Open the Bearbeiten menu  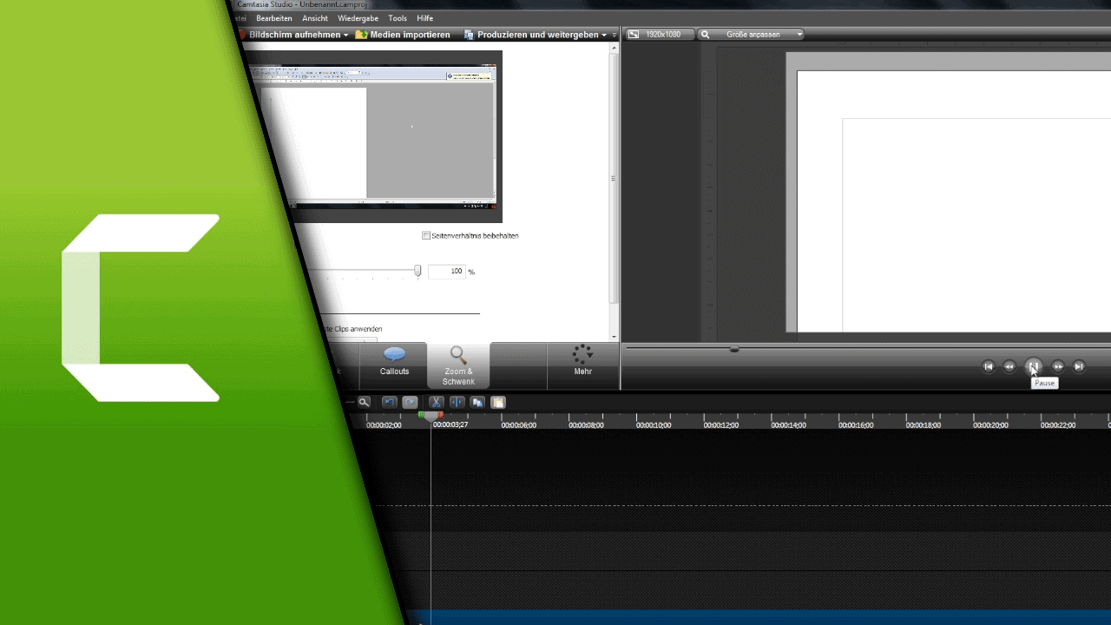[x=274, y=17]
